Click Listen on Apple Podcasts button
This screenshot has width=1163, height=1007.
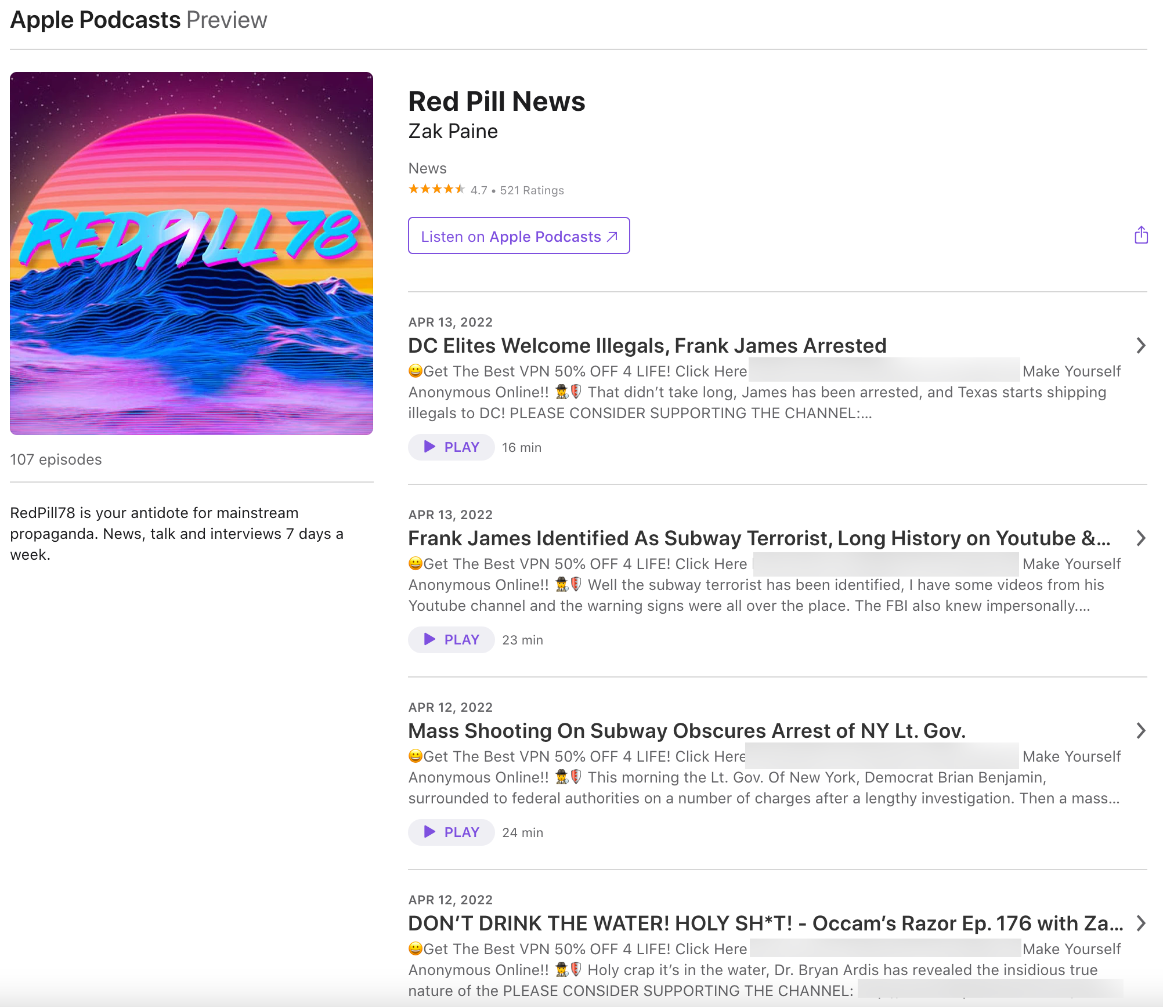[518, 236]
